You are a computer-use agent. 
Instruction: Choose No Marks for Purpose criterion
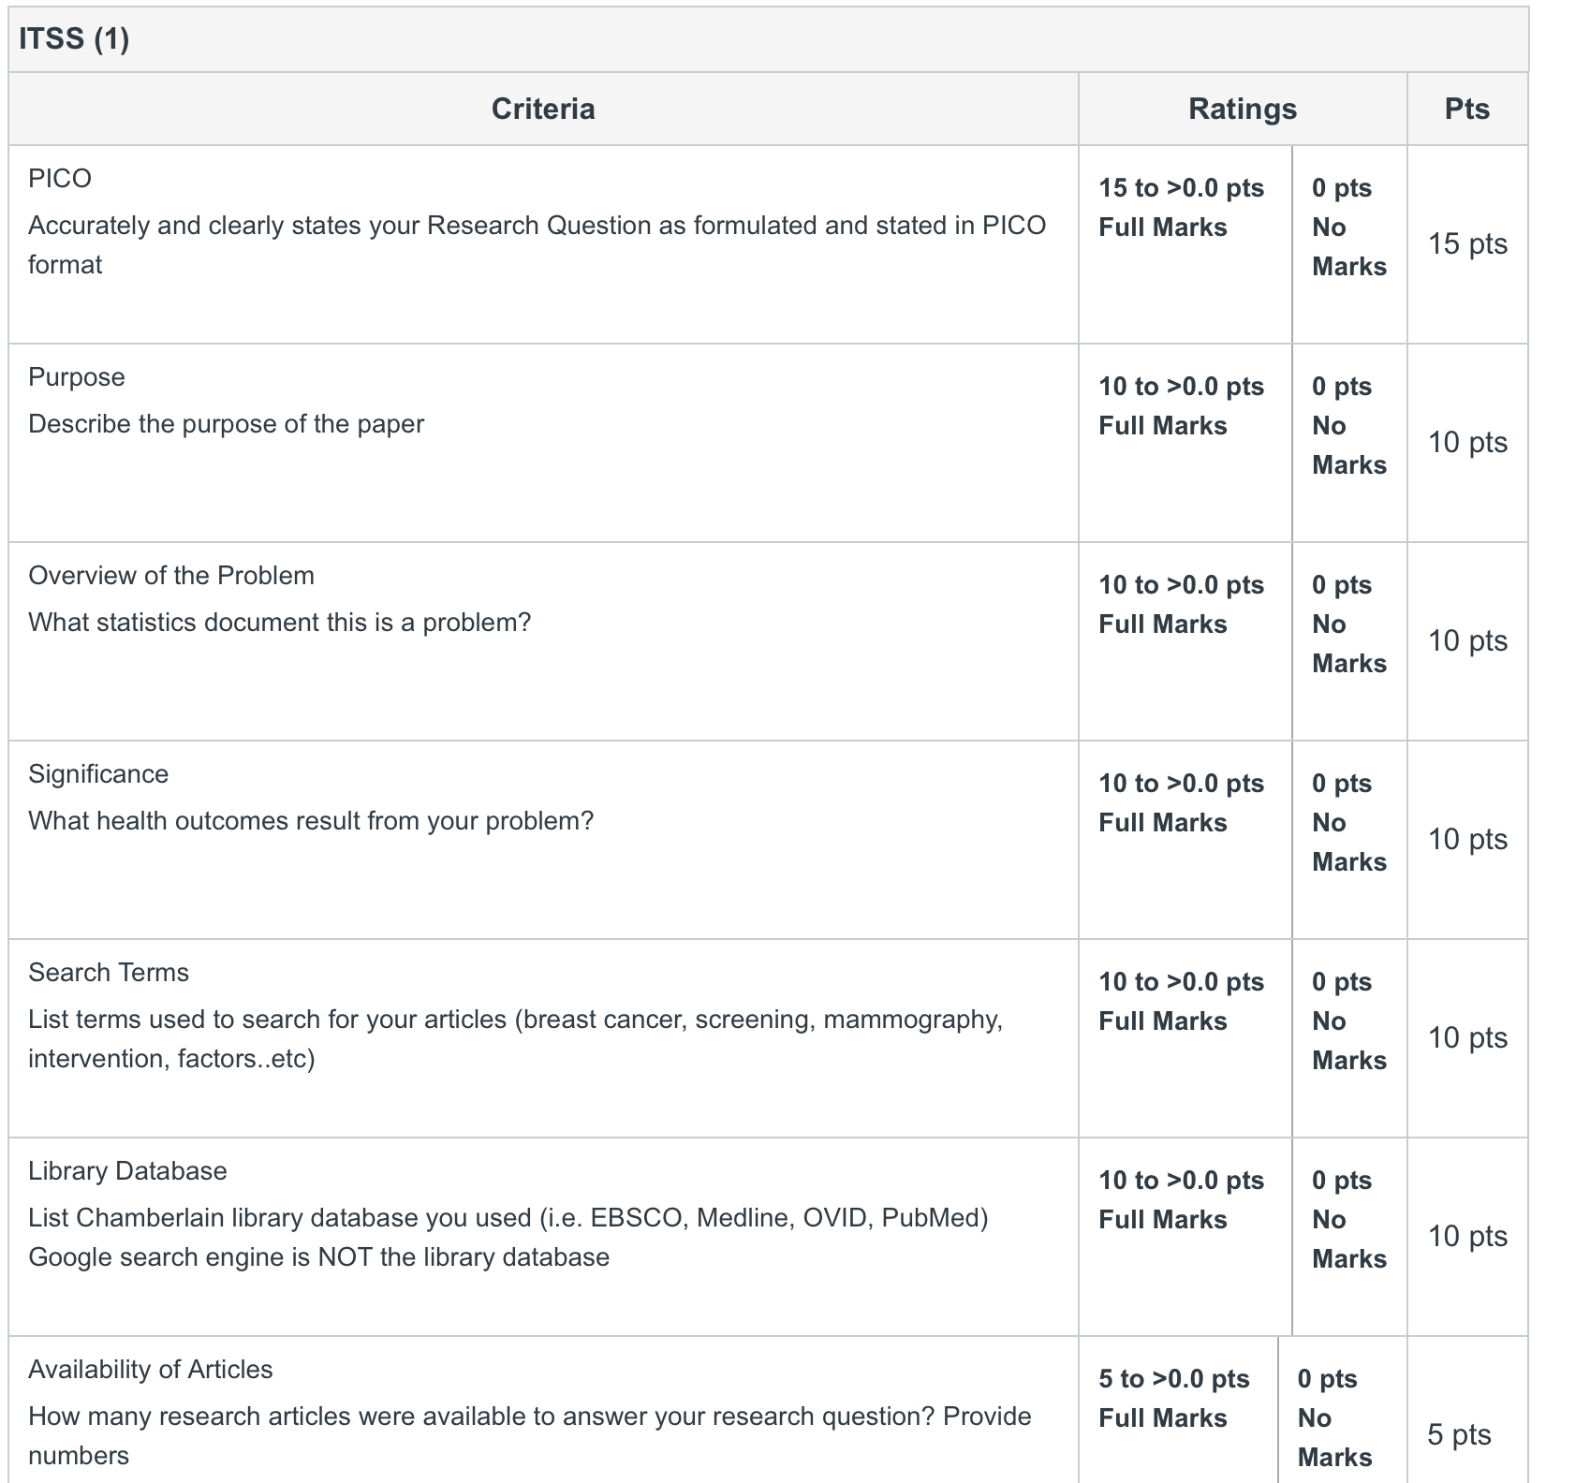point(1349,443)
